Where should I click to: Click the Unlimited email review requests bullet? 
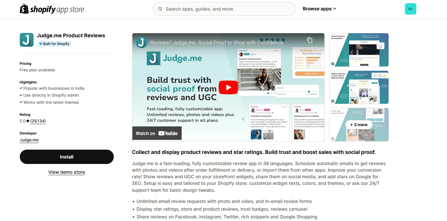[x=224, y=202]
